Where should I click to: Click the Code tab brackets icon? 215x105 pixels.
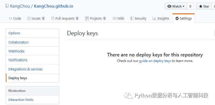pos(10,19)
